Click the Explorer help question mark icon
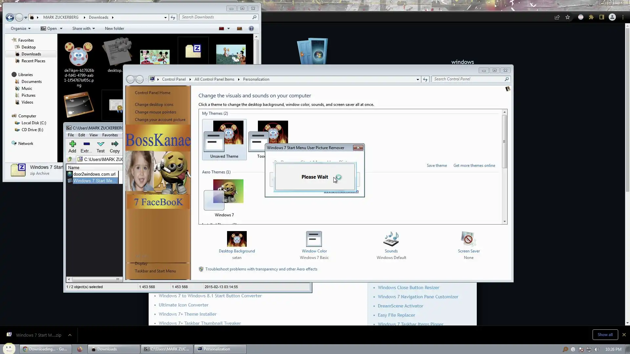This screenshot has height=354, width=630. coord(251,29)
